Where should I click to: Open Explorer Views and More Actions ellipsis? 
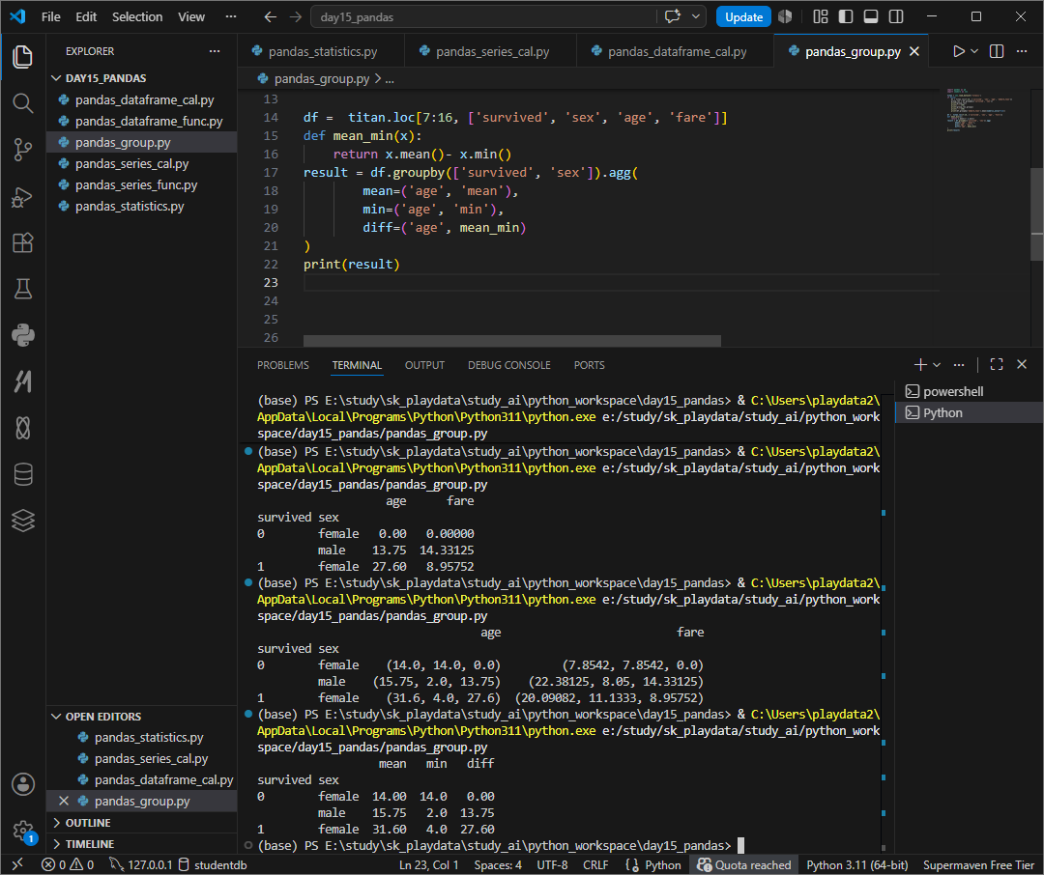tap(215, 51)
